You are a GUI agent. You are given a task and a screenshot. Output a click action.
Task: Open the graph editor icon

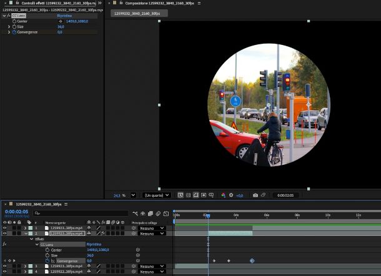(x=166, y=214)
